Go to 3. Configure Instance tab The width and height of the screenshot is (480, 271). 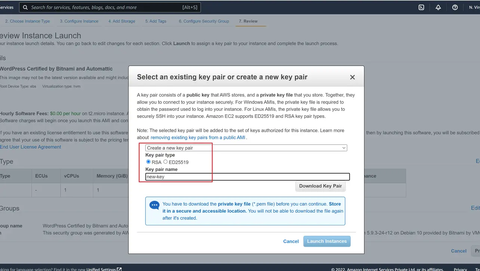[x=79, y=21]
